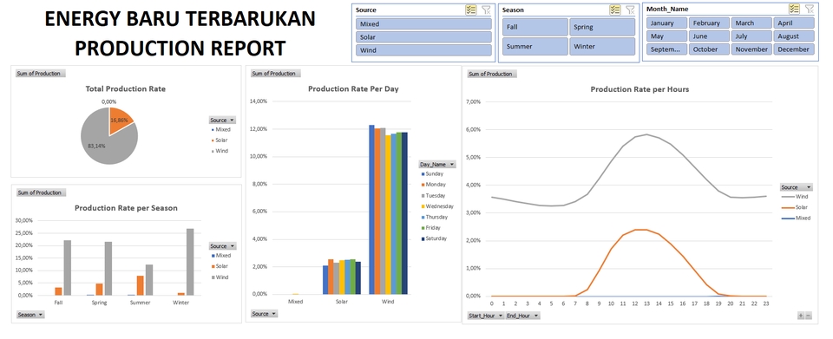
Task: Select 'Production Rate Per Day' chart title
Action: [353, 89]
